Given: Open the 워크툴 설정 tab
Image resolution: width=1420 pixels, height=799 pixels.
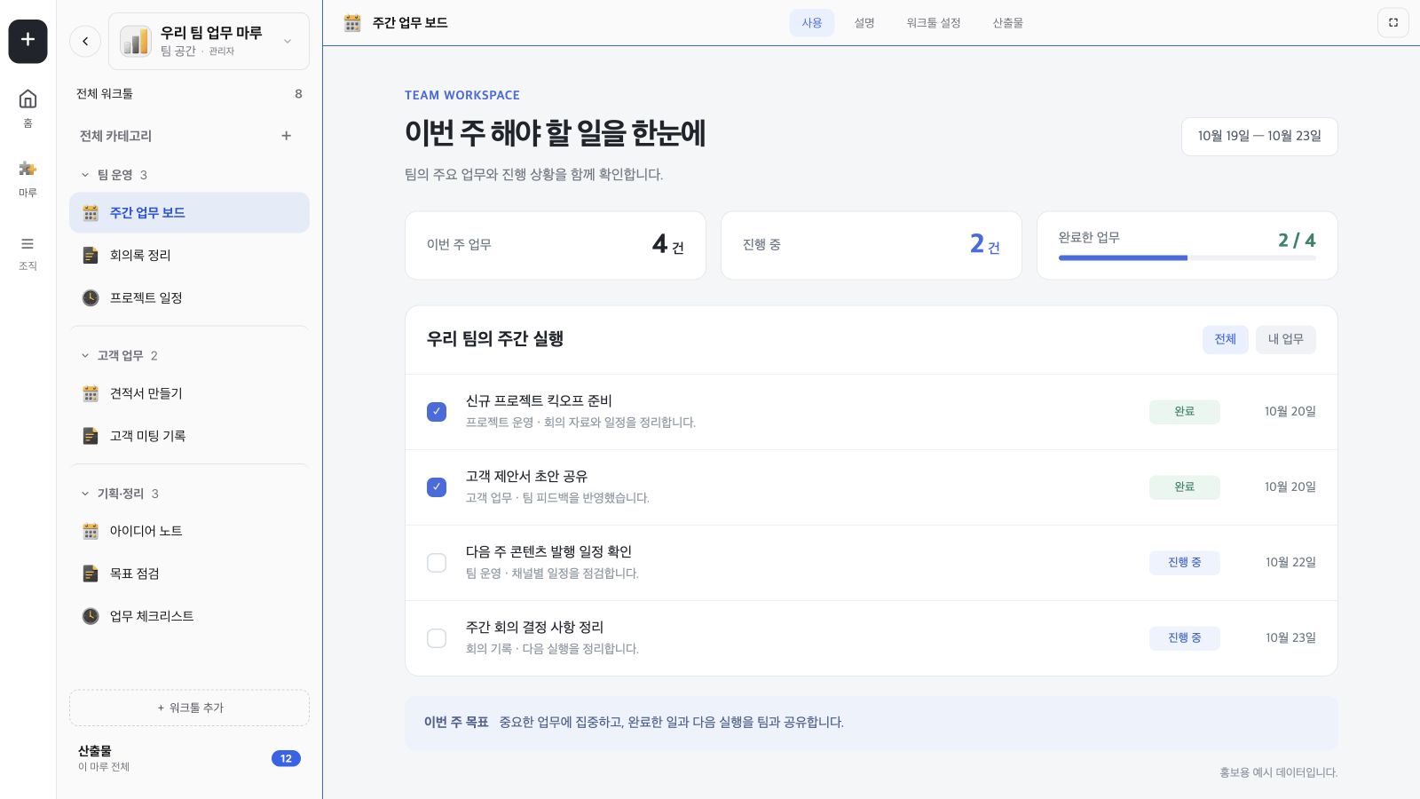Looking at the screenshot, I should click(934, 23).
